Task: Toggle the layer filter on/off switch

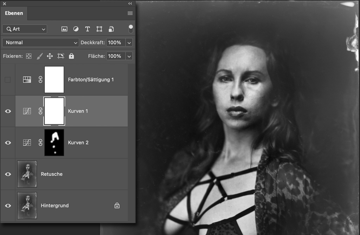Action: click(x=131, y=29)
